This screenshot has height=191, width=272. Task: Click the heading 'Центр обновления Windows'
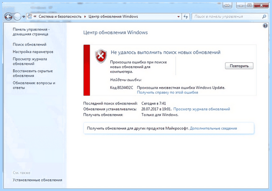tap(115, 33)
